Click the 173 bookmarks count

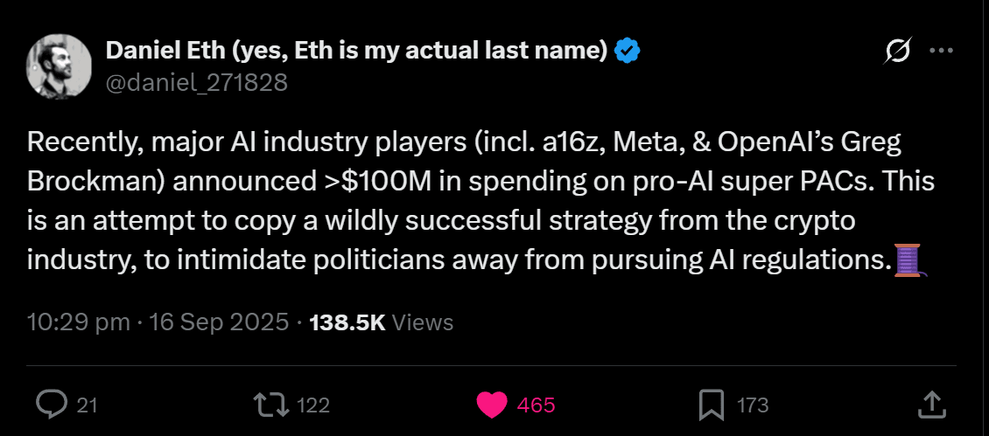point(753,405)
